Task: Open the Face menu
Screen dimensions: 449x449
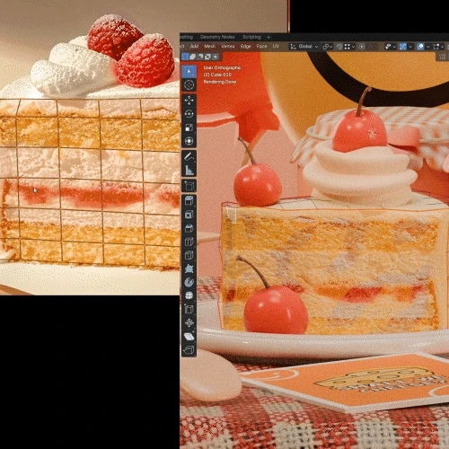Action: pos(261,46)
